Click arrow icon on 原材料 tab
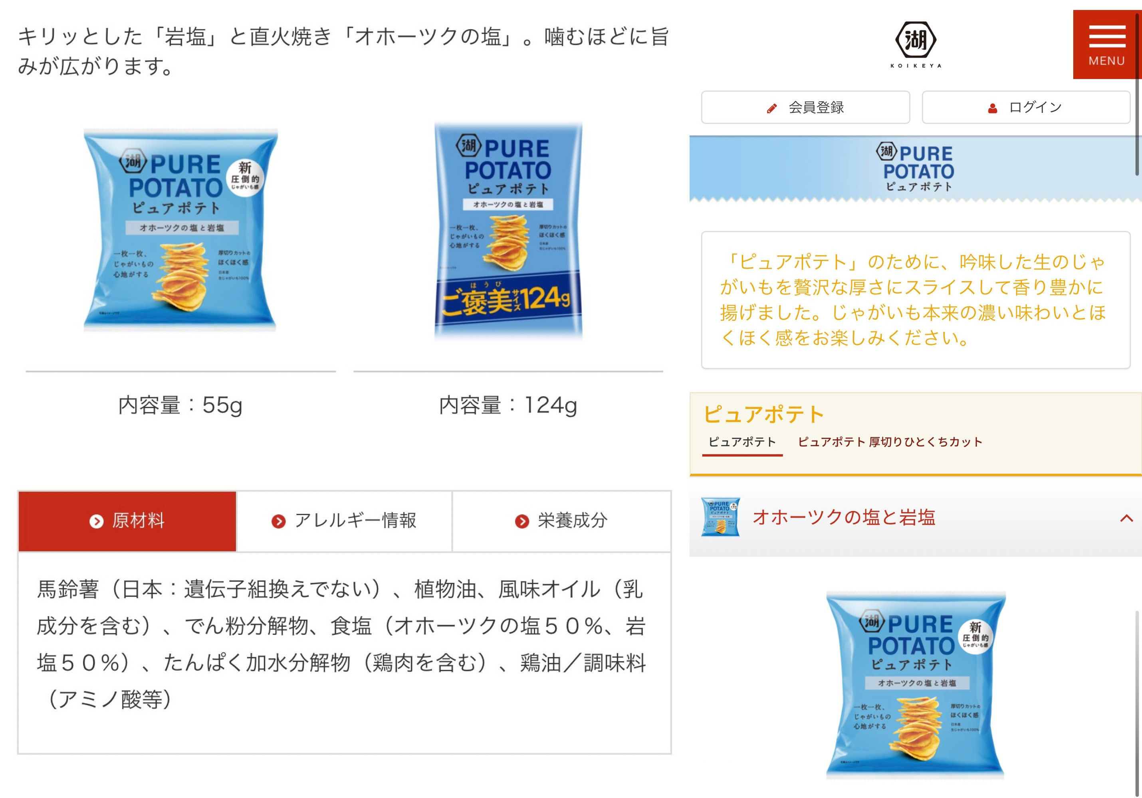 pos(96,521)
